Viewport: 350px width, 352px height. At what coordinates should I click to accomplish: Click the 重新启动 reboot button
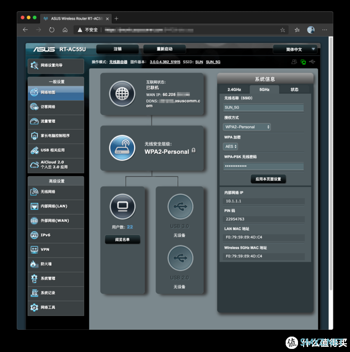click(x=164, y=49)
